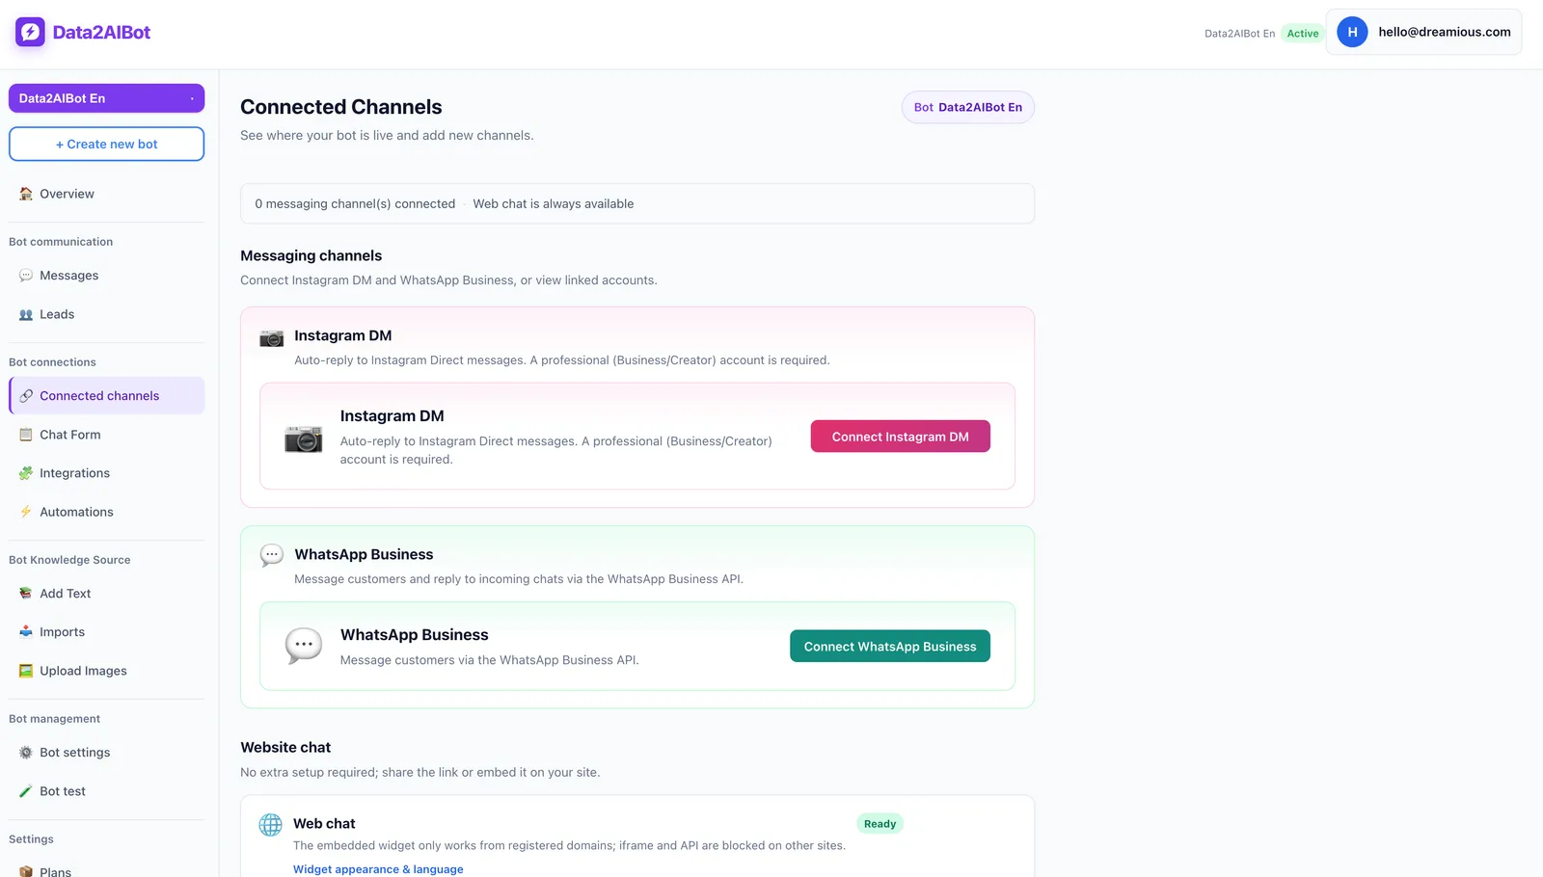Open the Overview page
1543x877 pixels.
(106, 194)
